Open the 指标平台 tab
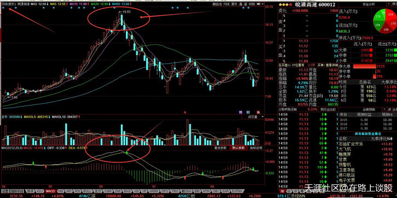 click(17, 191)
